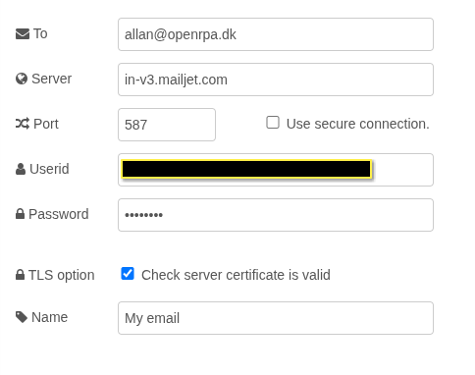
Task: Focus the To email address field
Action: (276, 34)
